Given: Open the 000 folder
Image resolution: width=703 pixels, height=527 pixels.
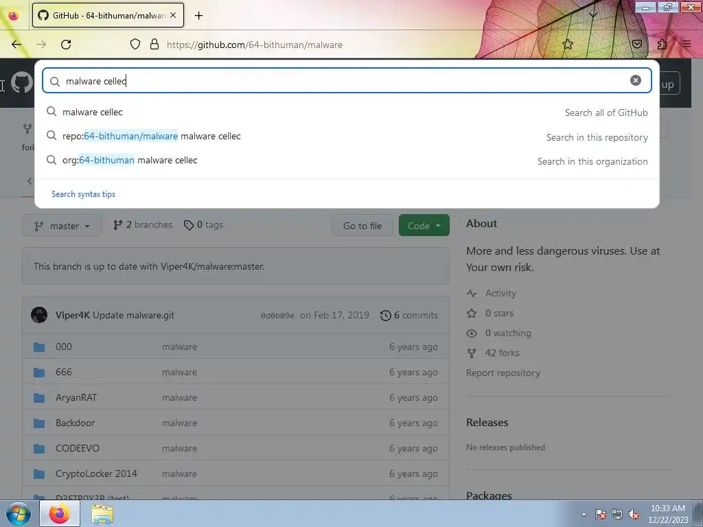Looking at the screenshot, I should click(64, 347).
